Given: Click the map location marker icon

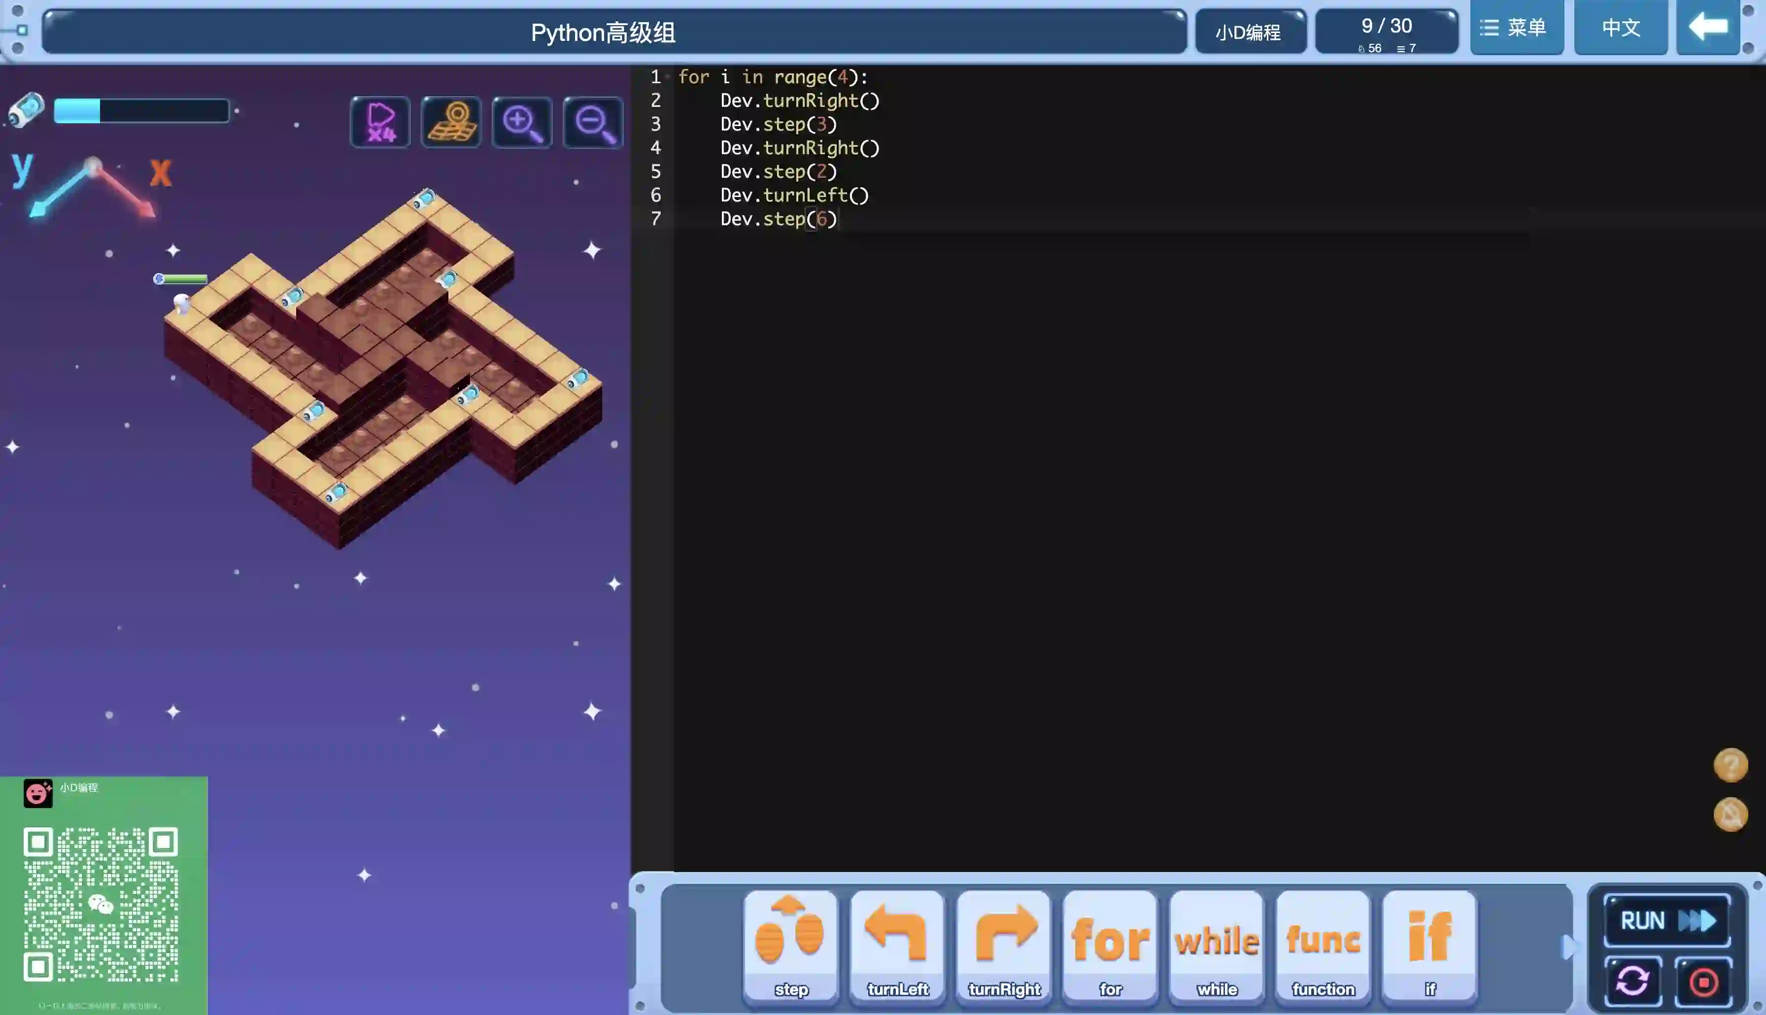Looking at the screenshot, I should click(x=452, y=123).
